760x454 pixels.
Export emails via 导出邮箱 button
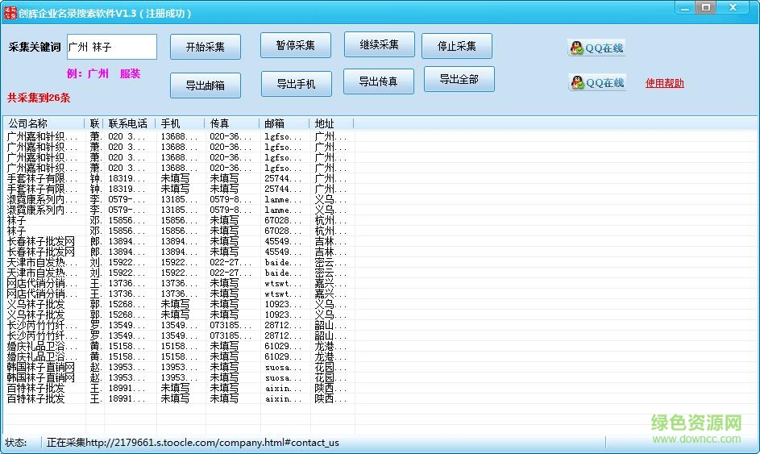(x=205, y=84)
